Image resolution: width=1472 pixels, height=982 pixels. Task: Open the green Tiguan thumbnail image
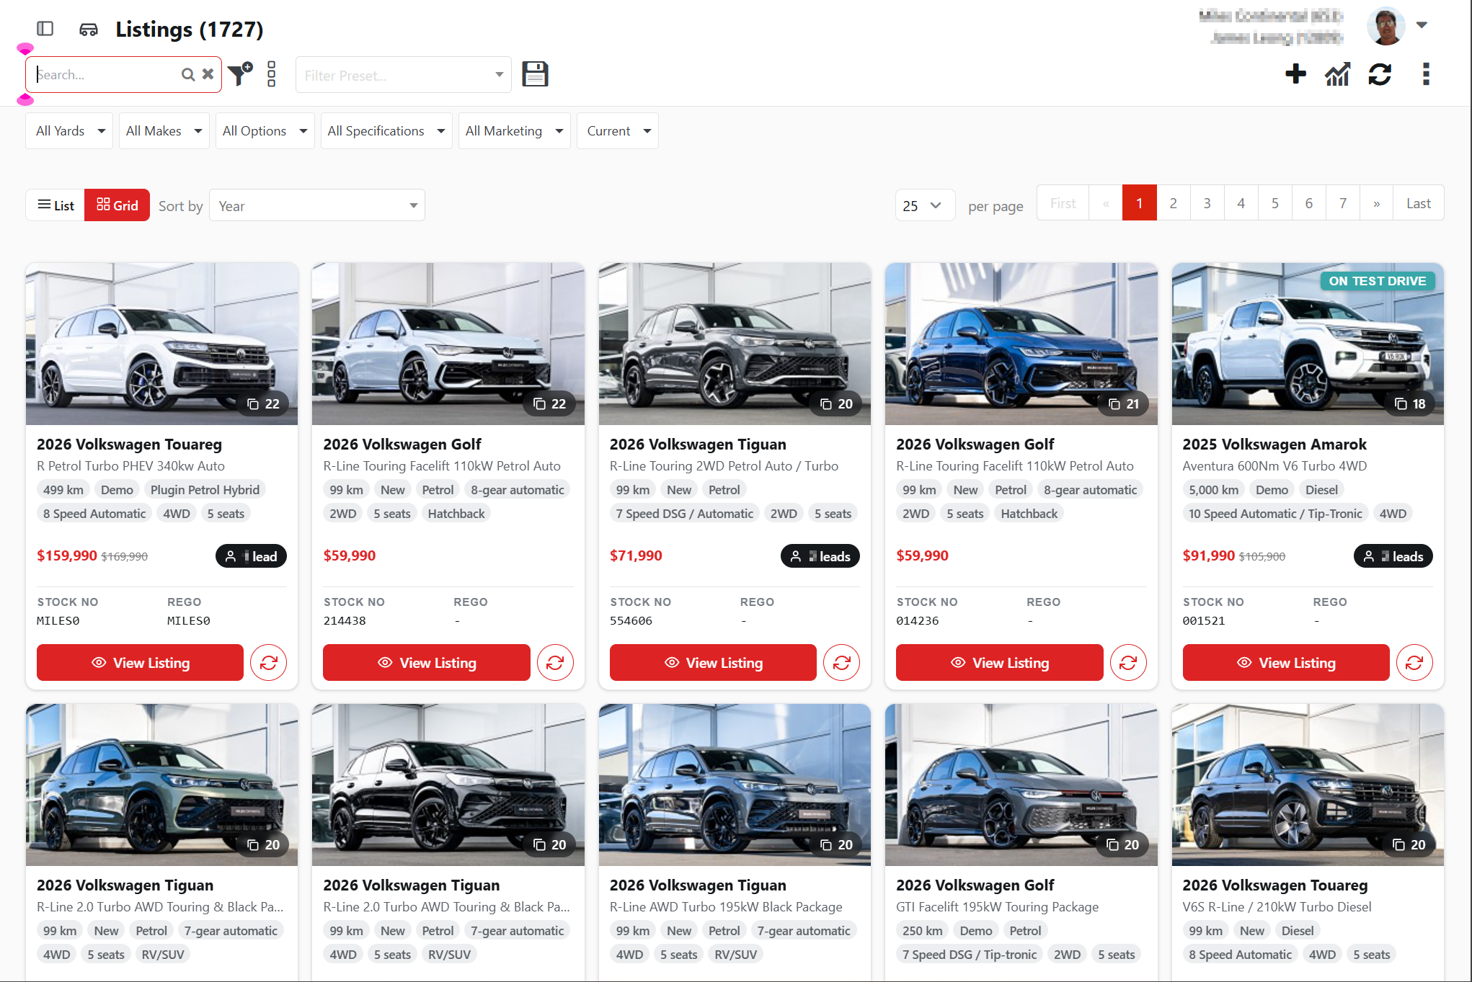(x=161, y=785)
